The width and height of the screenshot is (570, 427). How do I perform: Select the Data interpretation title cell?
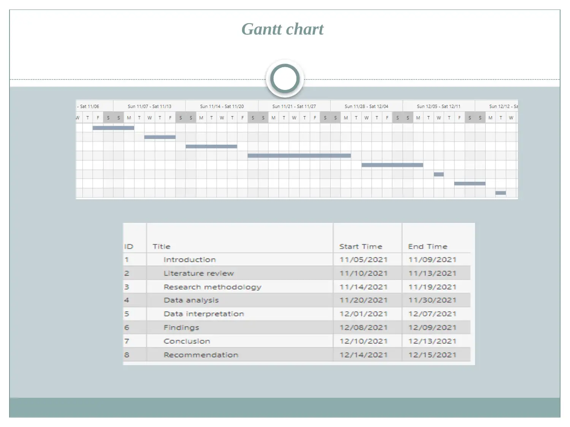240,314
